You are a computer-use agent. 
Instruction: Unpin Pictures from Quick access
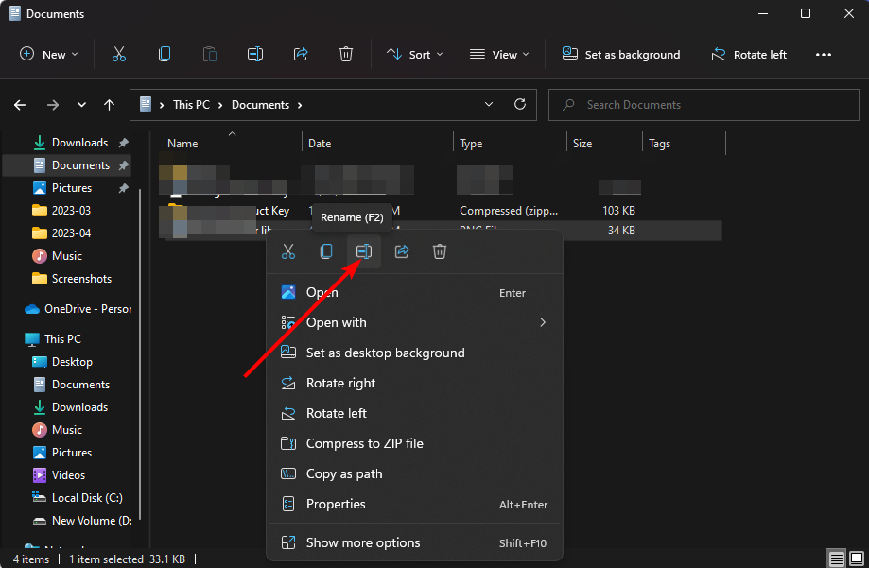point(124,188)
